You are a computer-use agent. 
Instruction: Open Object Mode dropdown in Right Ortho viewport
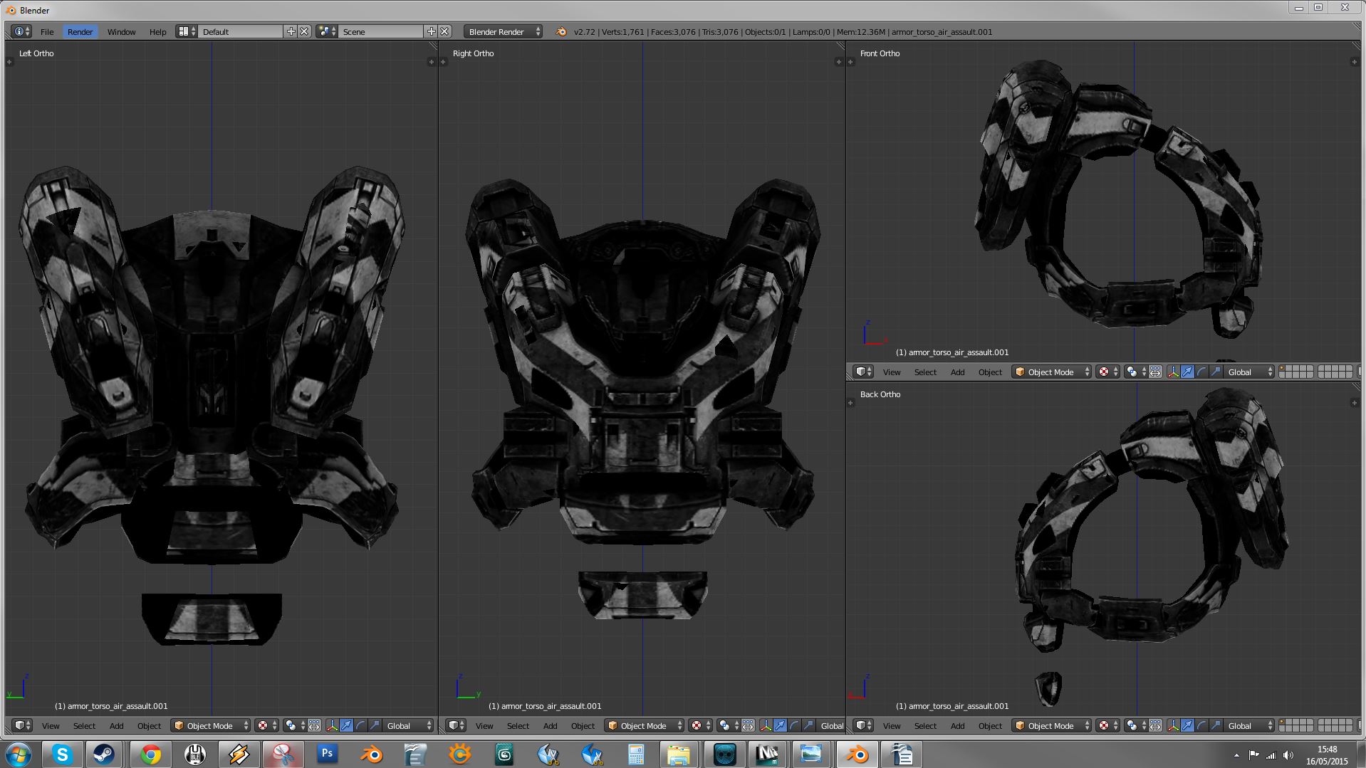click(x=644, y=725)
